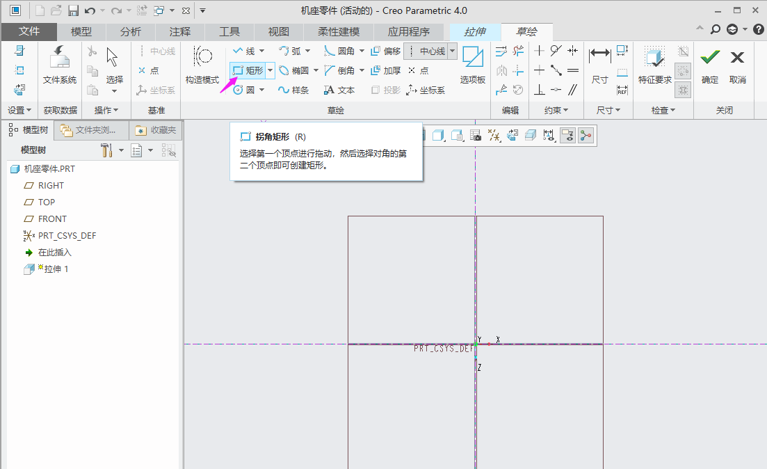Click the delete segment icon in 编辑 group
Viewport: 767px width, 469px height.
pyautogui.click(x=519, y=51)
